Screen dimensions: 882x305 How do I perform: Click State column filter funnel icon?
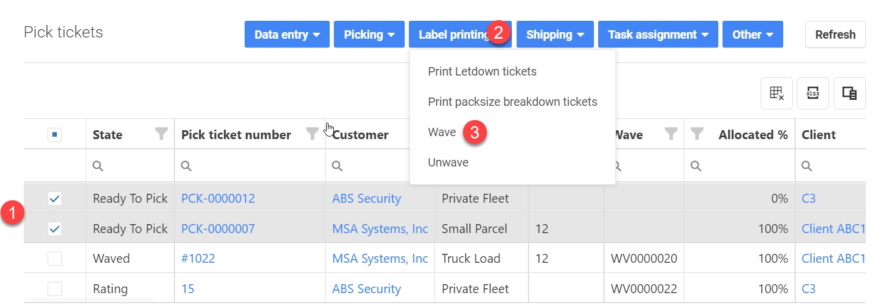coord(161,134)
